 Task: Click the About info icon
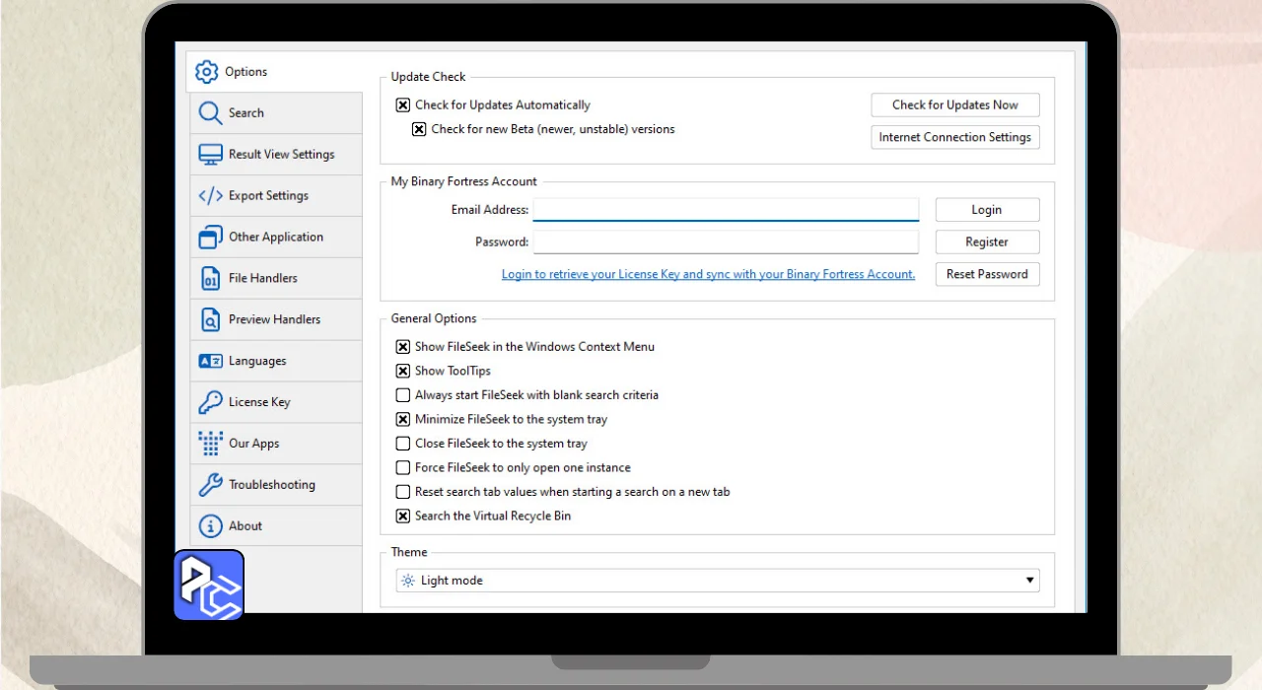click(210, 526)
